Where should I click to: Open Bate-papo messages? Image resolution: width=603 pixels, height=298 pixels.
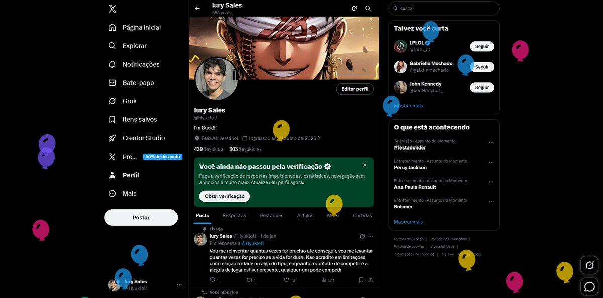pyautogui.click(x=131, y=83)
